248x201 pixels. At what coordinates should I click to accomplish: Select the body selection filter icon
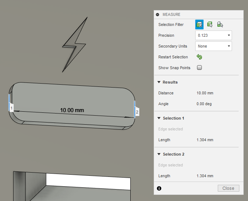point(210,24)
